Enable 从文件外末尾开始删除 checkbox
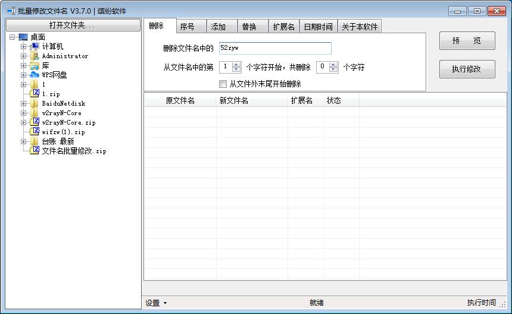The height and width of the screenshot is (314, 512). click(x=223, y=84)
